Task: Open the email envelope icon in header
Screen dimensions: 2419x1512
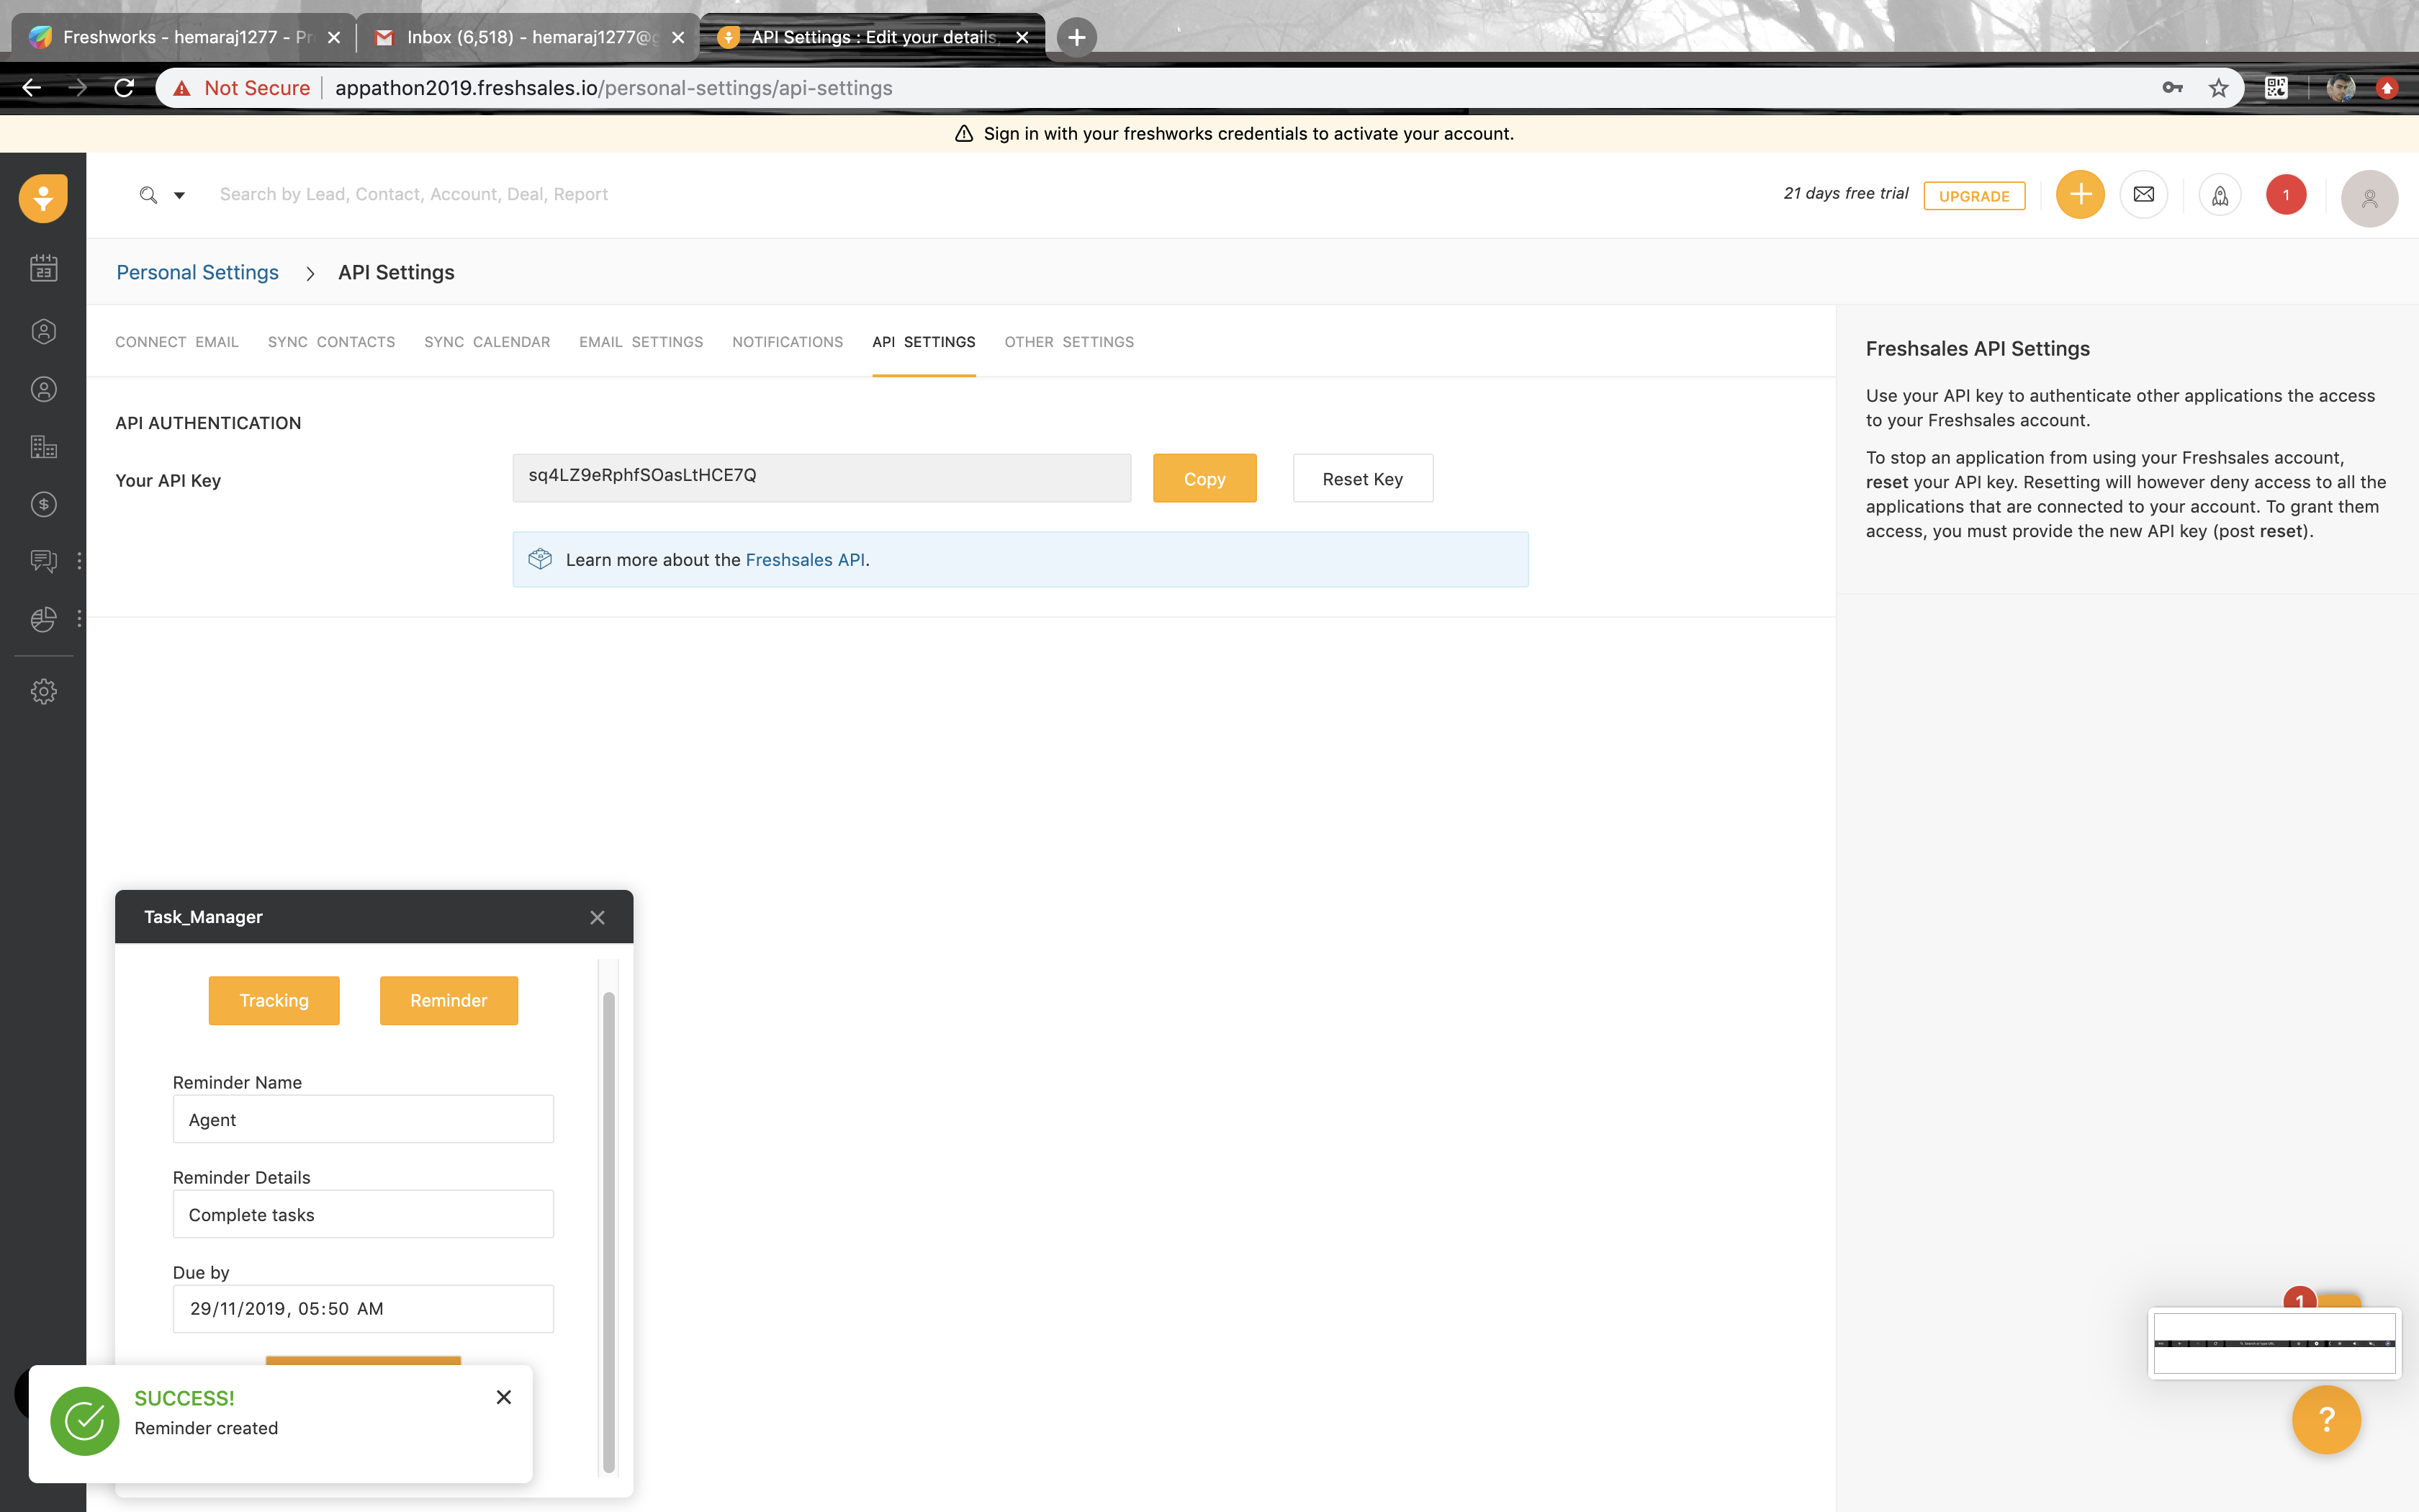Action: coord(2144,194)
